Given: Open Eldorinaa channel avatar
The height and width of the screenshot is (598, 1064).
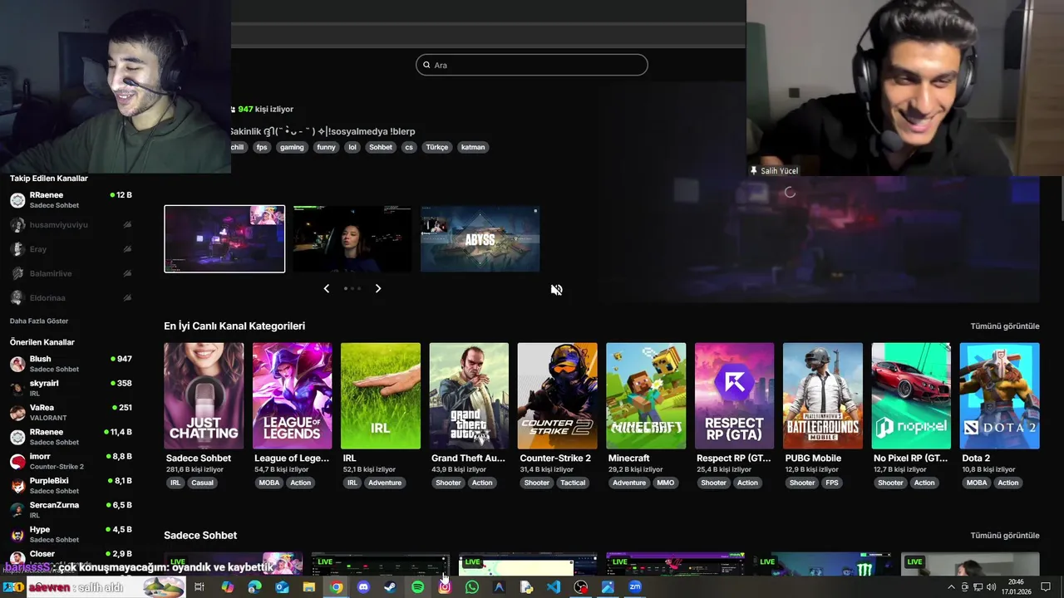Looking at the screenshot, I should click(17, 297).
